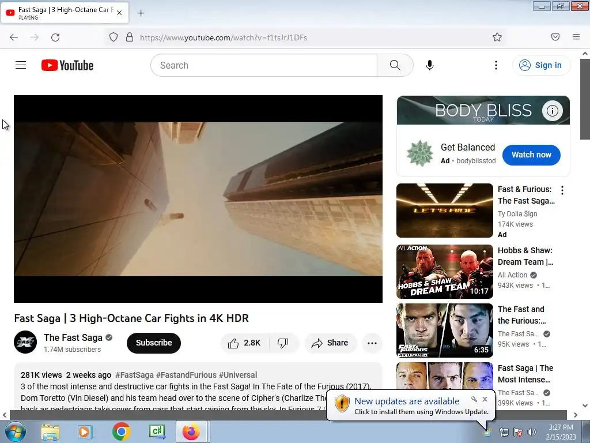Click the #FastandFurious hashtag

pos(186,375)
